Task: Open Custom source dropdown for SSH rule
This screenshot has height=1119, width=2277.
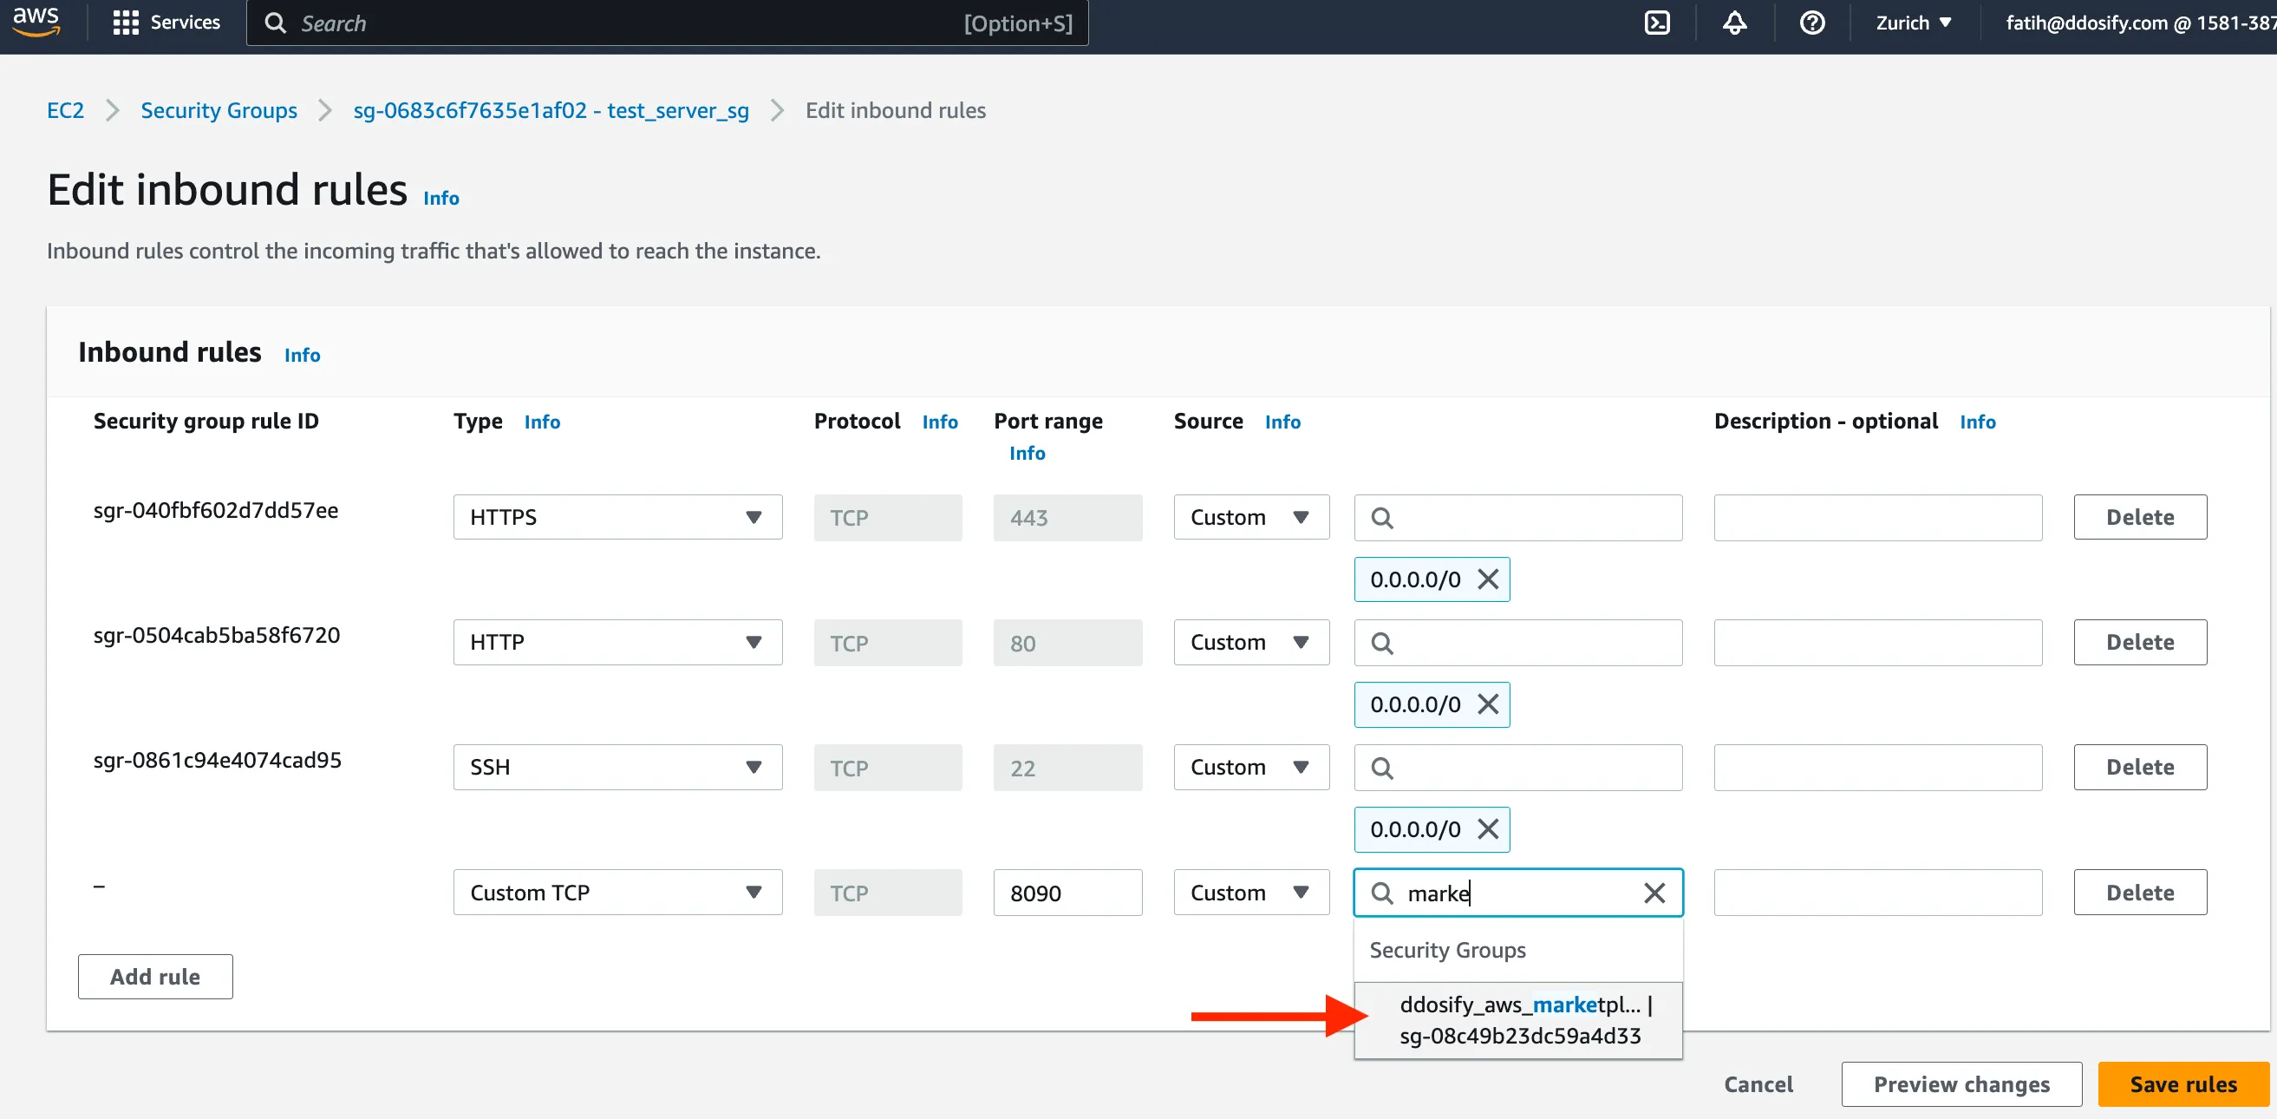Action: [x=1250, y=767]
